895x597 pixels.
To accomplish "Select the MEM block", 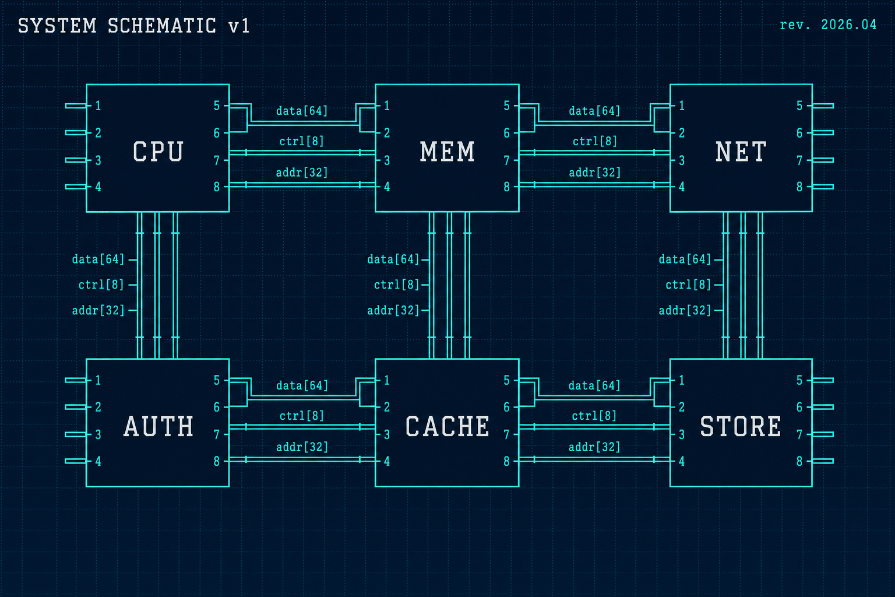I will coord(447,148).
